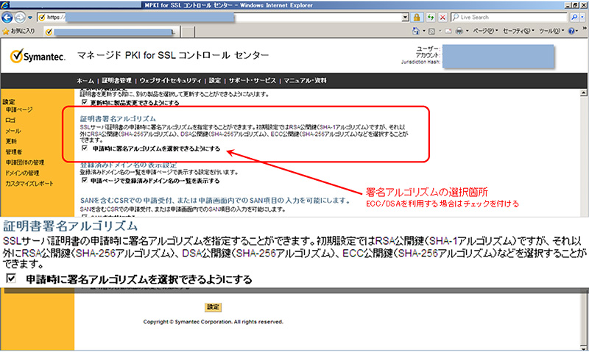
Task: Go back with the browser Back arrow
Action: pos(7,17)
